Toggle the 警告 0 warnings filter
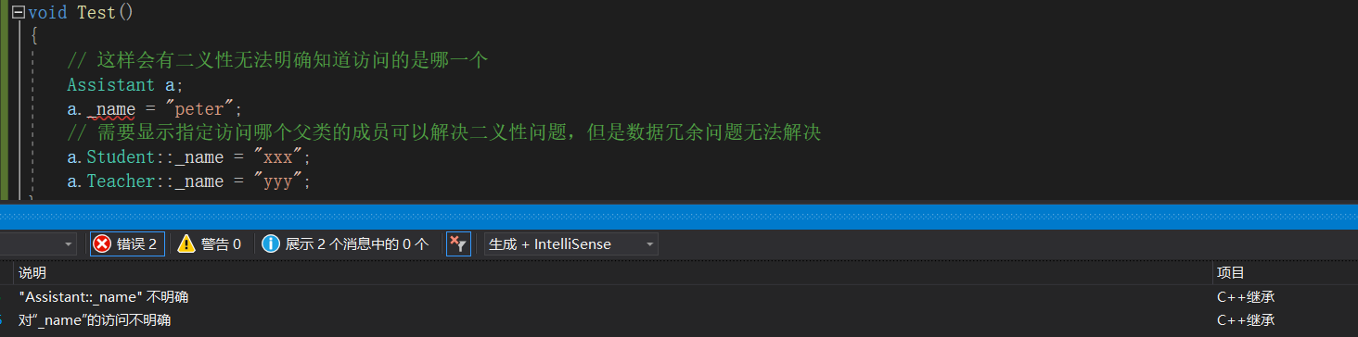1358x337 pixels. pyautogui.click(x=210, y=243)
